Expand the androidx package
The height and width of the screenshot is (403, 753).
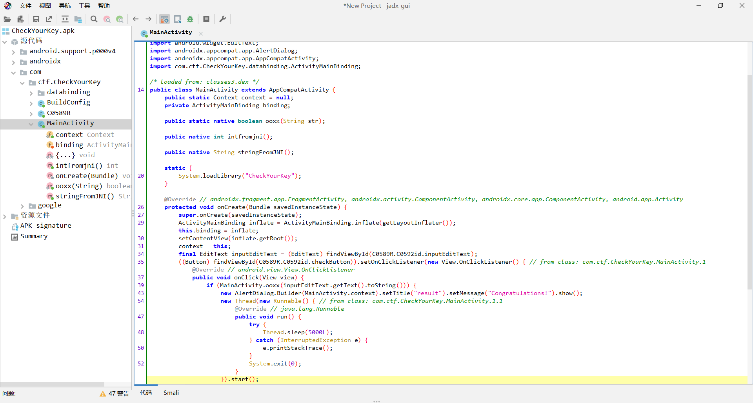click(x=13, y=62)
